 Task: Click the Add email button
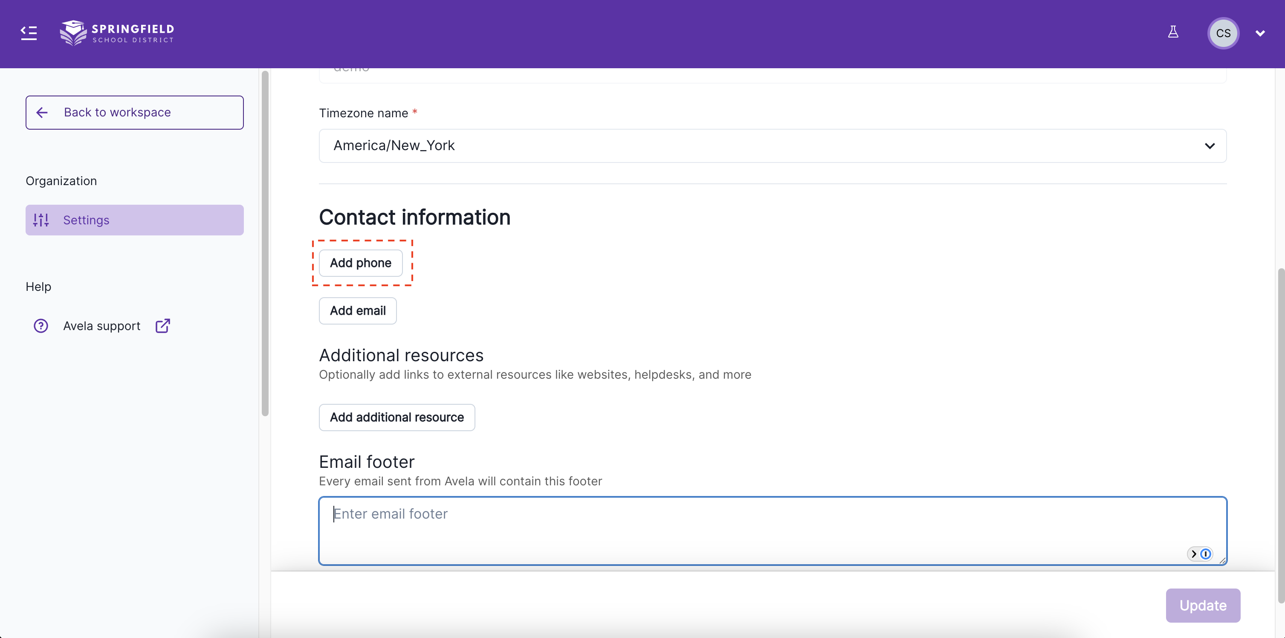point(358,311)
